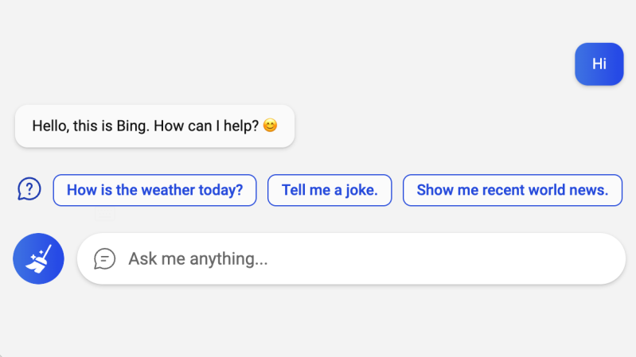Pick "Show me recent world news." suggestion
This screenshot has width=636, height=357.
pos(513,190)
